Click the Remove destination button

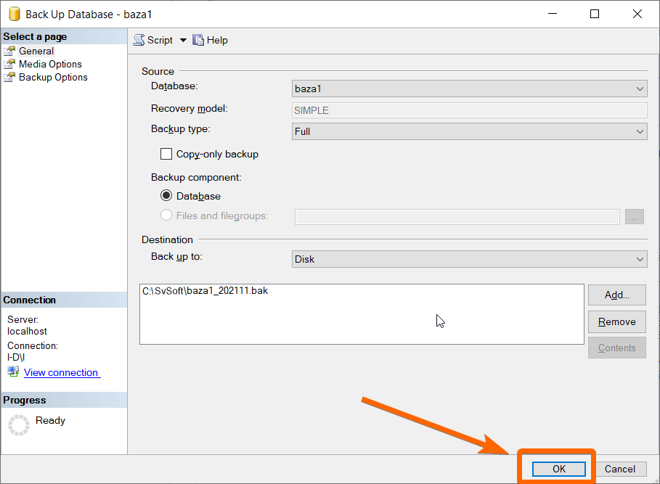[x=616, y=321]
